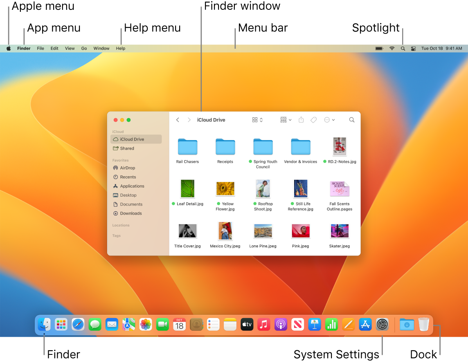Select AirDrop in the Finder sidebar
This screenshot has height=363, width=468.
tap(126, 168)
